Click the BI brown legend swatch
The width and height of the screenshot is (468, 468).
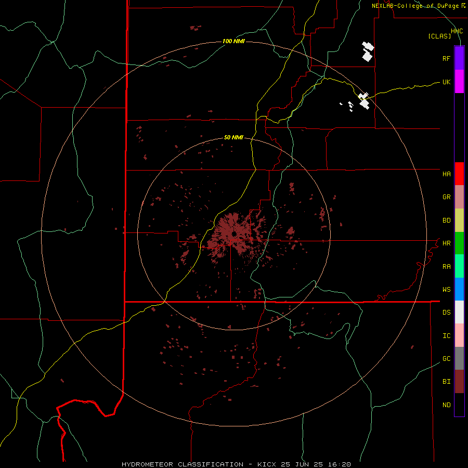(x=459, y=382)
